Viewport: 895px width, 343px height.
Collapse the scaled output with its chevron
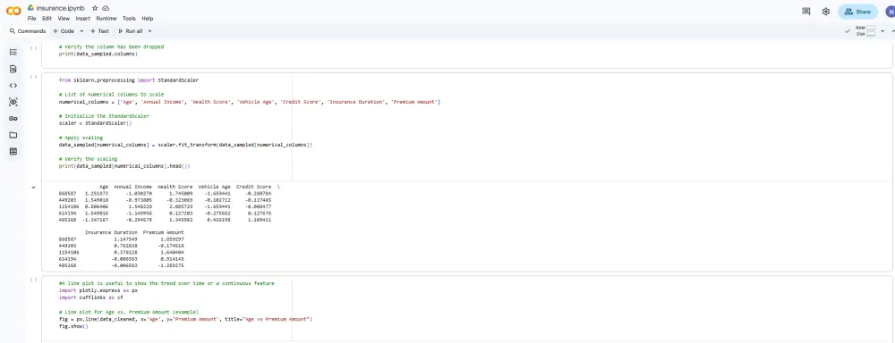pyautogui.click(x=34, y=187)
